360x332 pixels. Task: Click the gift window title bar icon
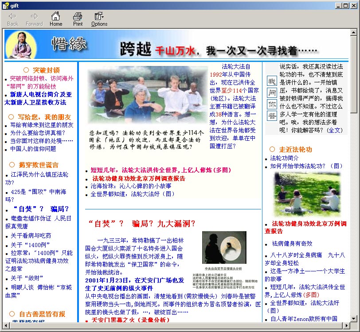point(5,5)
